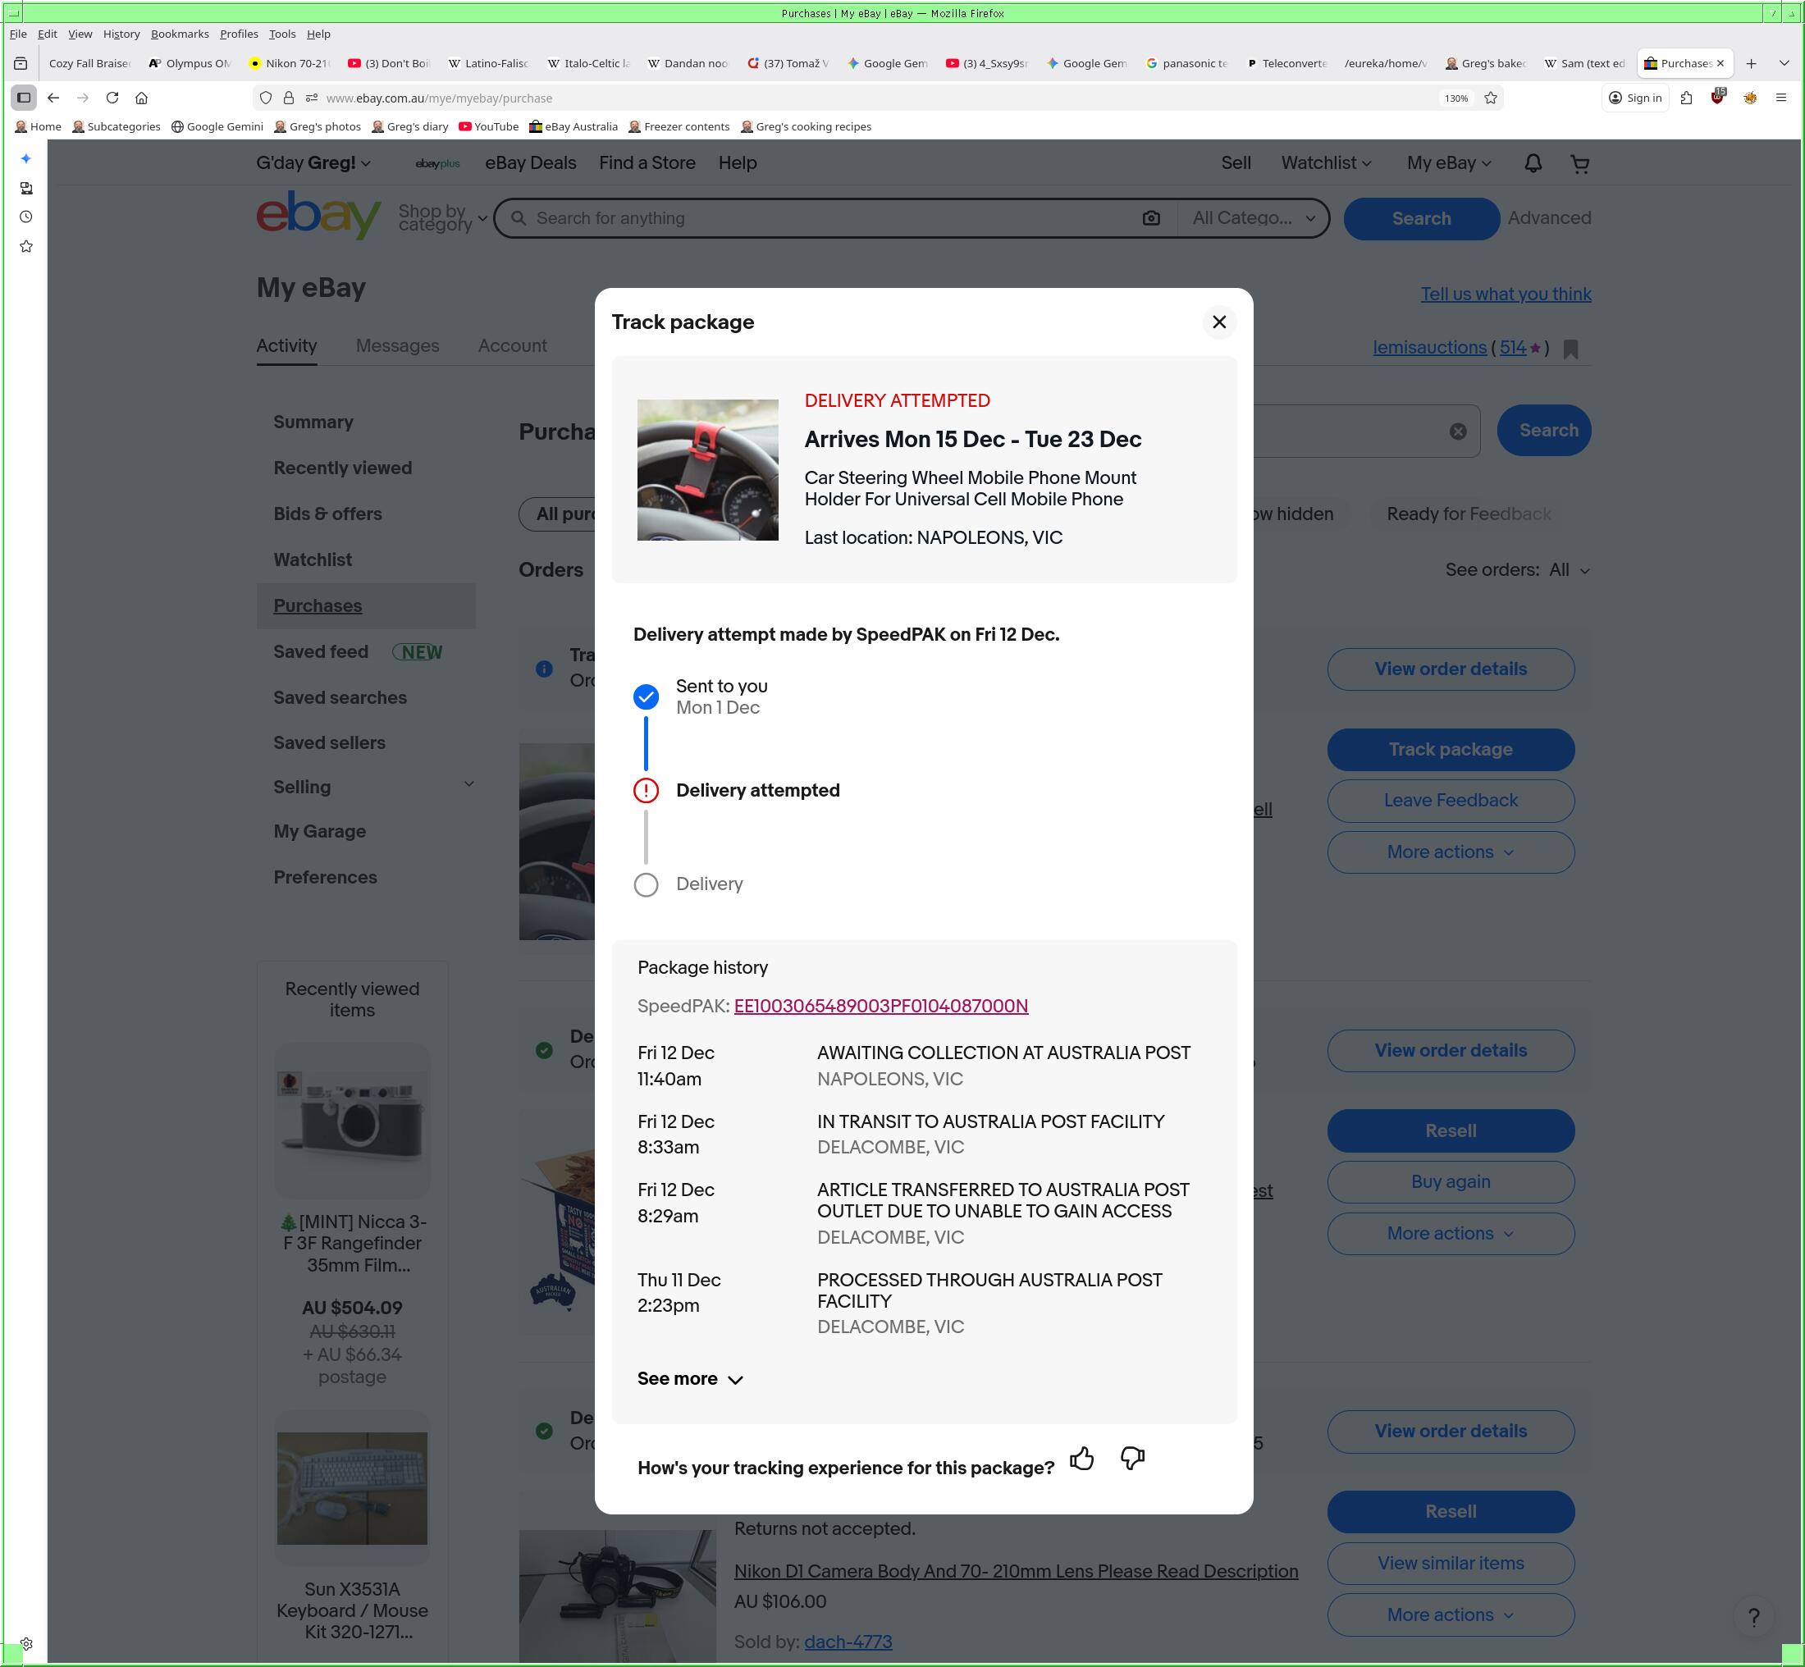This screenshot has width=1805, height=1667.
Task: Click the 130% zoom level indicator
Action: 1455,98
